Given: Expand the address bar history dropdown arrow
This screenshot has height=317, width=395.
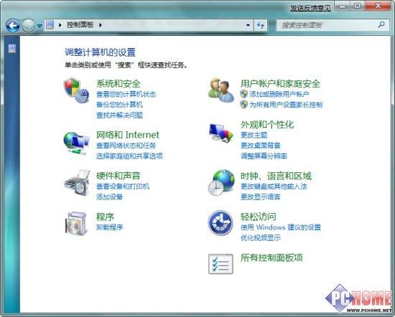Looking at the screenshot, I should tap(248, 25).
